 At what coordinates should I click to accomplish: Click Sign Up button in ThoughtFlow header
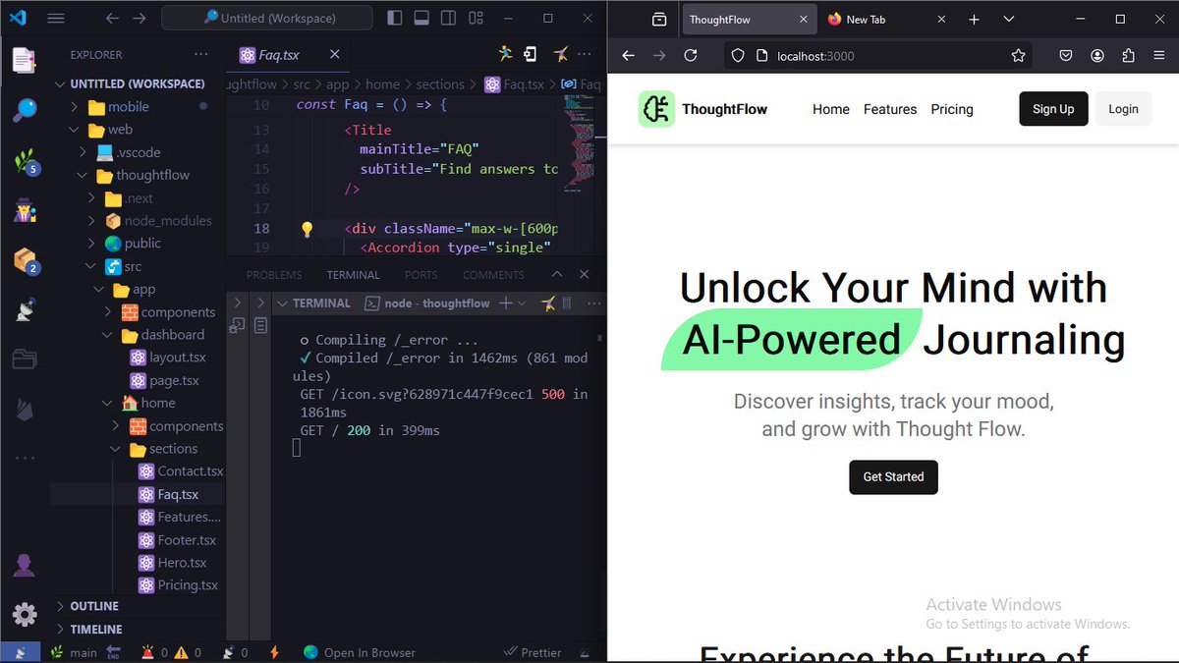click(x=1053, y=109)
